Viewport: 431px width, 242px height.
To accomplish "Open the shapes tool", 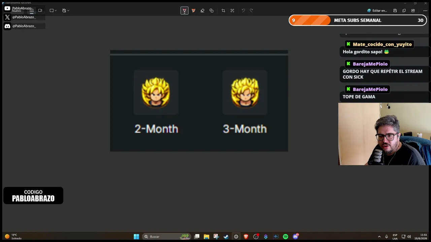I will tap(211, 10).
